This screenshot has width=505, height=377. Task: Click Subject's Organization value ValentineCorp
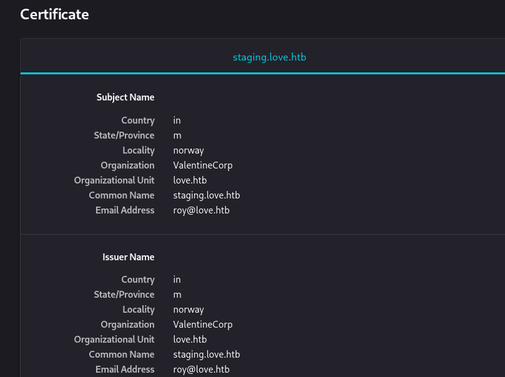click(x=203, y=165)
